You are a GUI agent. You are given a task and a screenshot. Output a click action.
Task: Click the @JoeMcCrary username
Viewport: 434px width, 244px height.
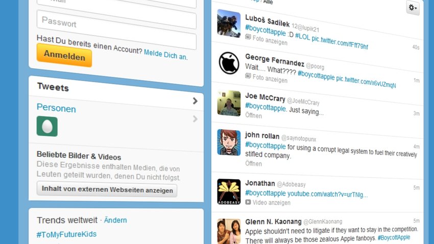pos(303,102)
